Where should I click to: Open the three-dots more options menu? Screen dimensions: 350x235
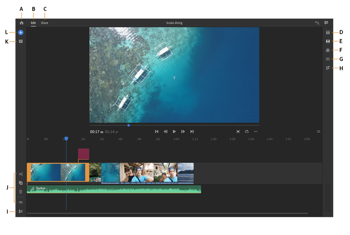click(x=256, y=132)
